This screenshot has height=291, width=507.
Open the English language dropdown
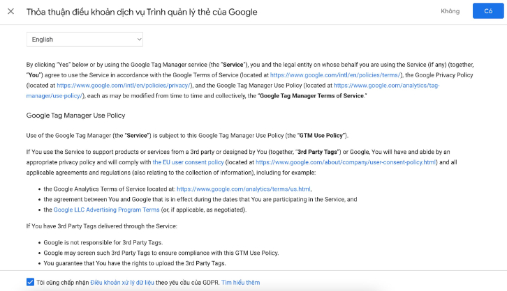(x=84, y=39)
